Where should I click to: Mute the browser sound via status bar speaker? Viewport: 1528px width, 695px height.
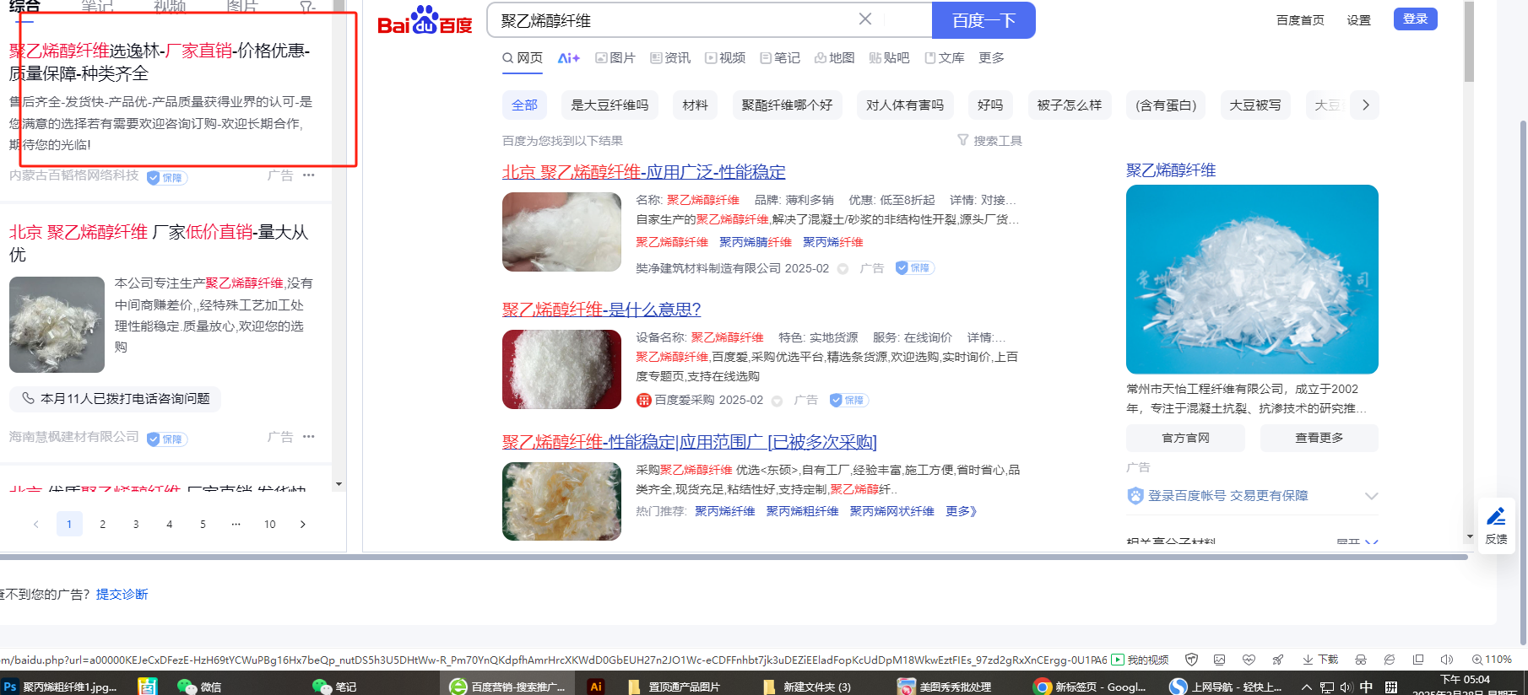[x=1447, y=660]
